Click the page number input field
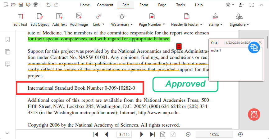Image resolution: width=269 pixels, height=139 pixels. point(124,134)
